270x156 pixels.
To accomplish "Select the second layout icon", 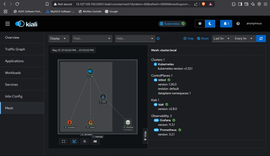I will click(85, 142).
